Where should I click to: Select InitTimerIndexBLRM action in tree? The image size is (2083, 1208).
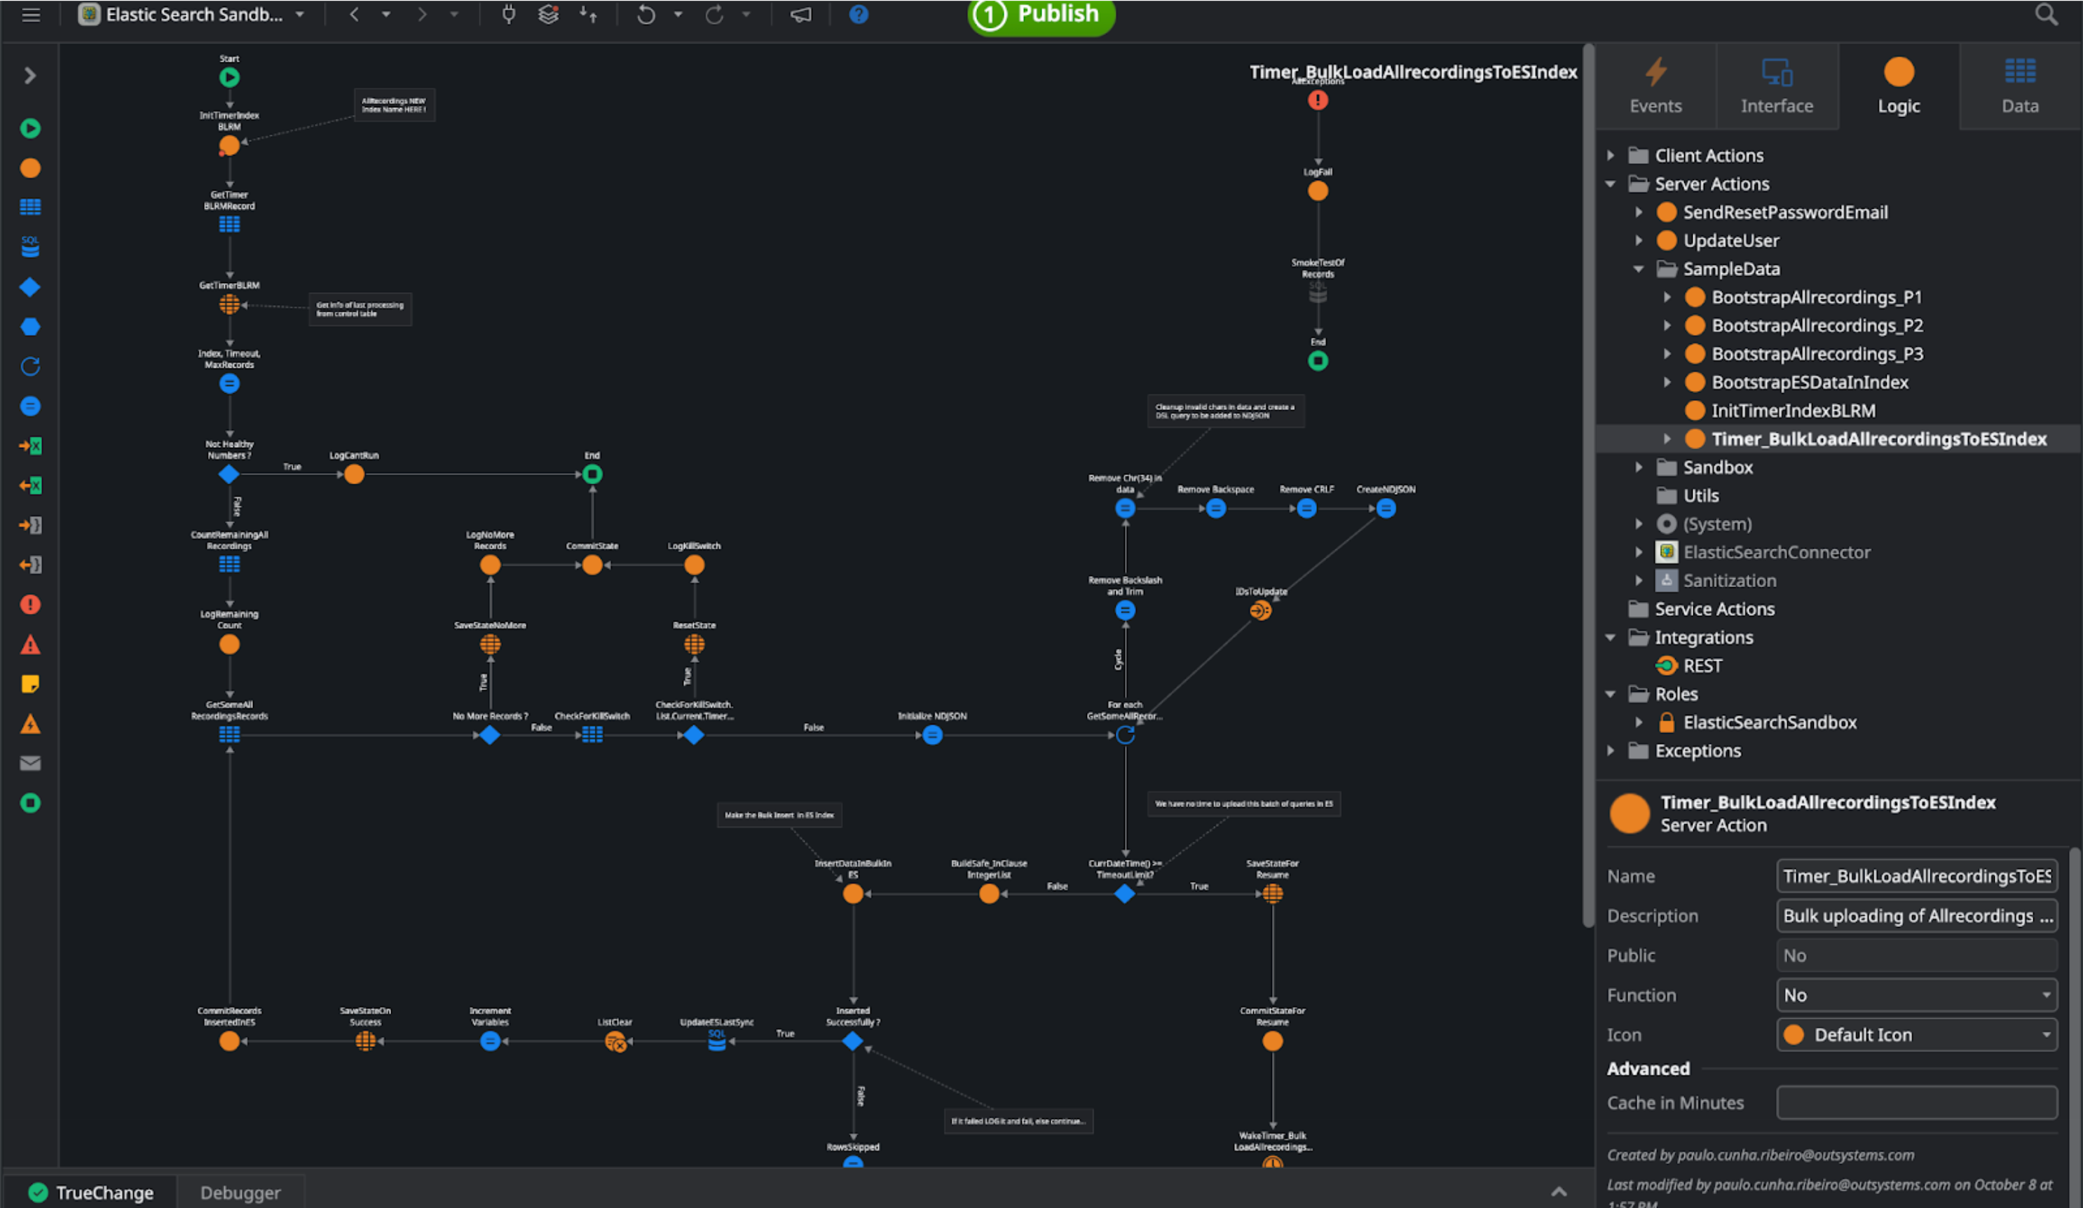click(x=1792, y=411)
